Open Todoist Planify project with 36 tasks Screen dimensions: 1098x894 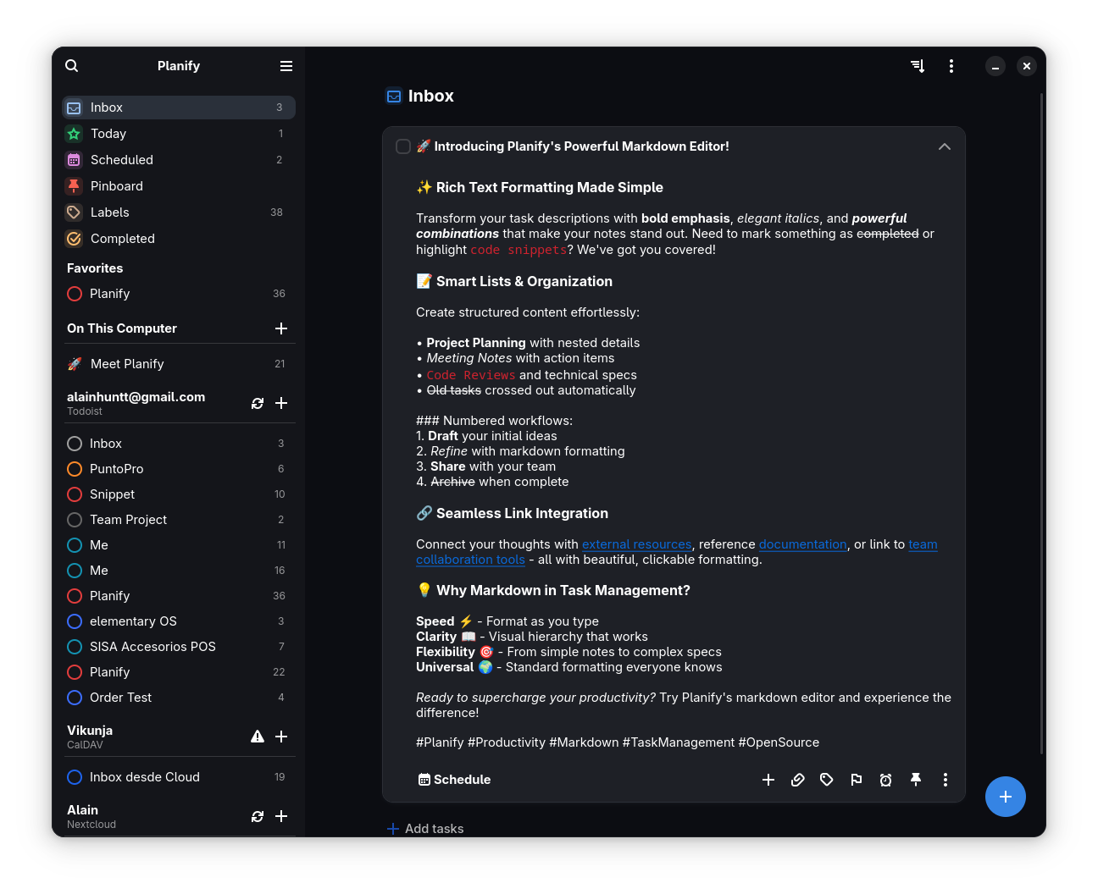click(x=179, y=596)
